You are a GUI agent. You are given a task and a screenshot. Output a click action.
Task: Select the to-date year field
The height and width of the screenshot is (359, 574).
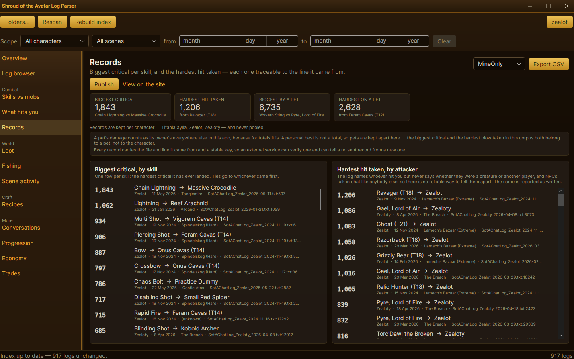(x=413, y=41)
